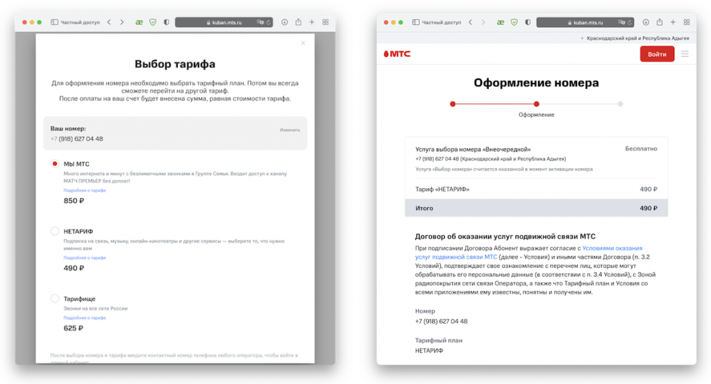Click privacy shield icon in right window

(x=528, y=22)
